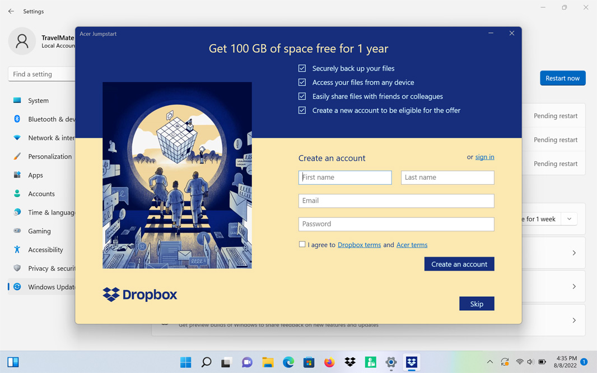This screenshot has width=597, height=373.
Task: Open Task View on the taskbar
Action: tap(227, 362)
